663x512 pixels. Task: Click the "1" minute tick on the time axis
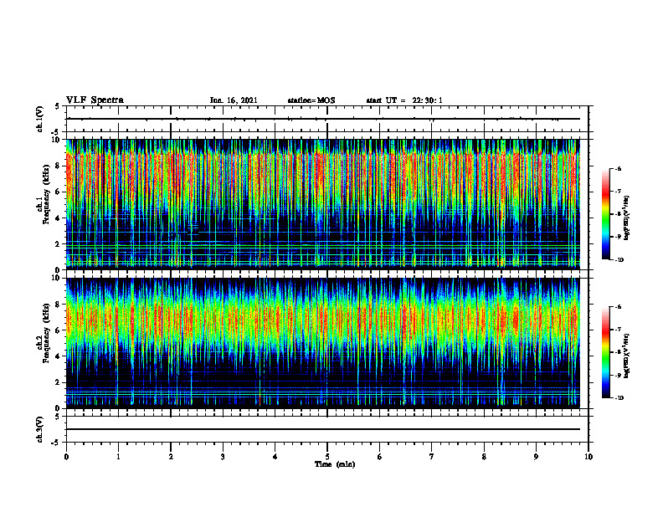click(x=118, y=457)
